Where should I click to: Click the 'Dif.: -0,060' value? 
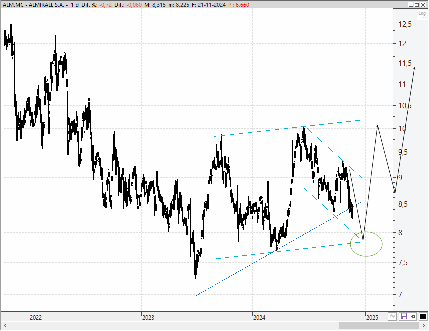(x=128, y=5)
